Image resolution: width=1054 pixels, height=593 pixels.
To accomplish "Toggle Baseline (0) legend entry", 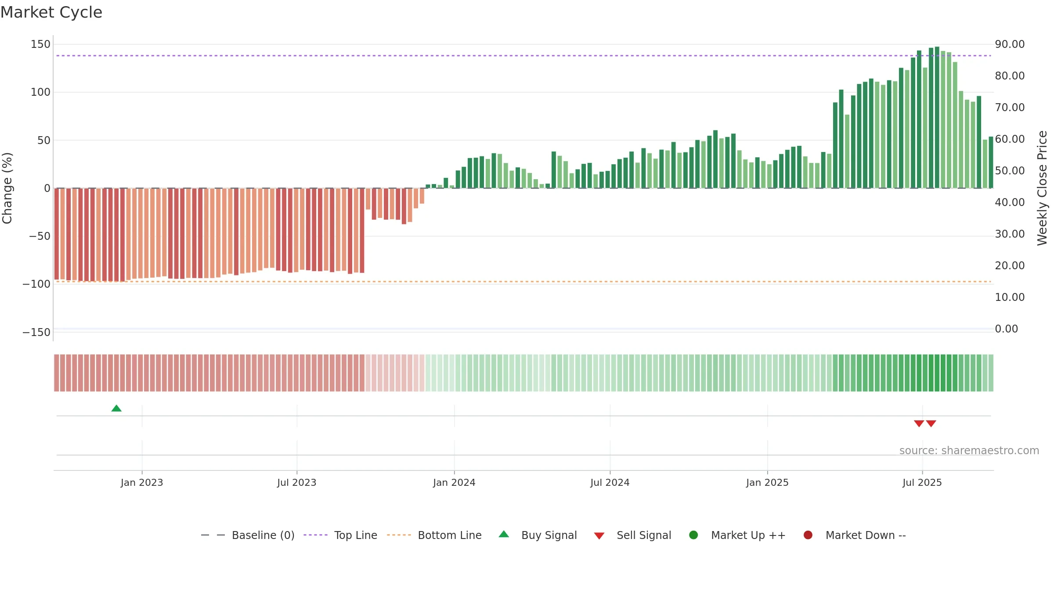I will click(248, 535).
